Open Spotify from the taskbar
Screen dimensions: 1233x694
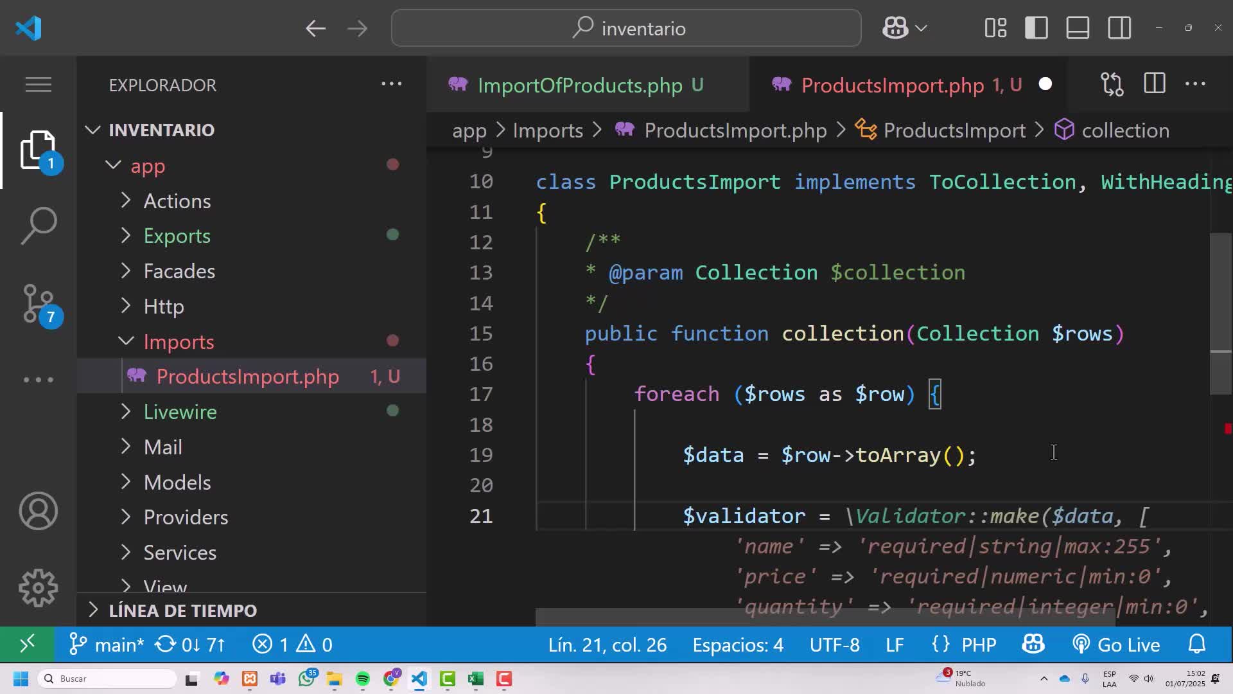(362, 679)
